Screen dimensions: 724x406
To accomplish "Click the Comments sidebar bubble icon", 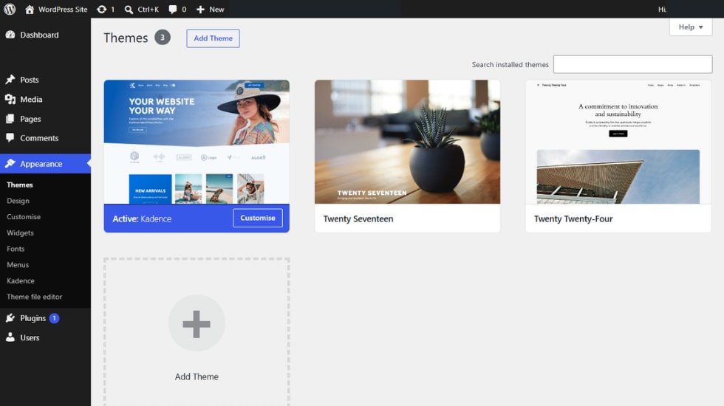I will tap(10, 137).
